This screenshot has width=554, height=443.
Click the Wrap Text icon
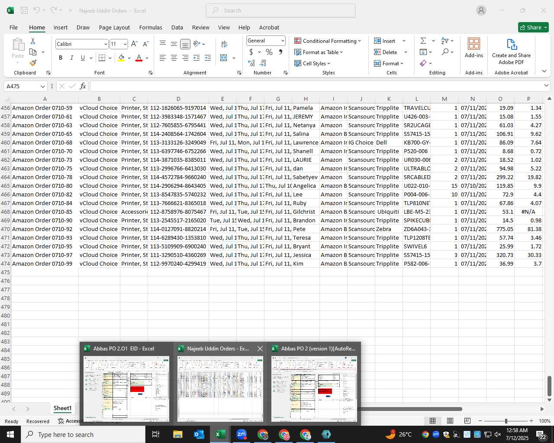click(224, 44)
